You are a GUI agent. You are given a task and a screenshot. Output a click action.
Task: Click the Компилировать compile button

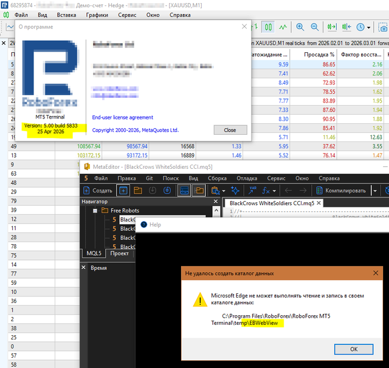click(345, 190)
